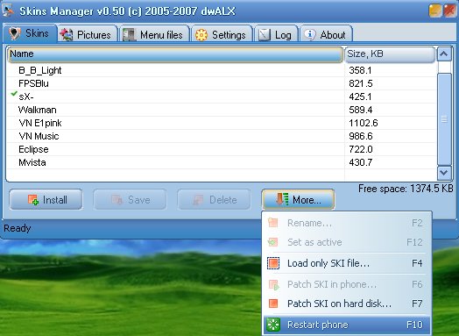Screen dimensions: 459x336
Task: Open the About tab
Action: click(x=326, y=33)
